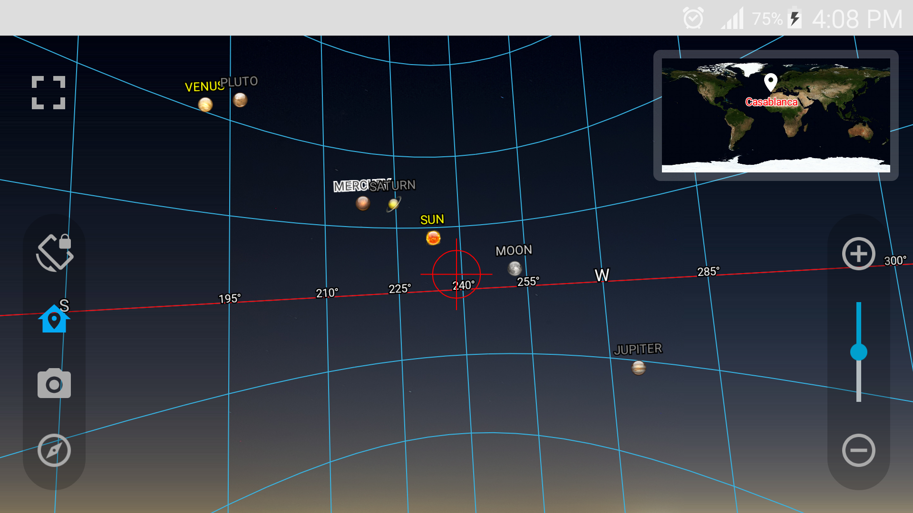This screenshot has height=513, width=913.
Task: Tap on Pluto in the sky
Action: point(240,100)
